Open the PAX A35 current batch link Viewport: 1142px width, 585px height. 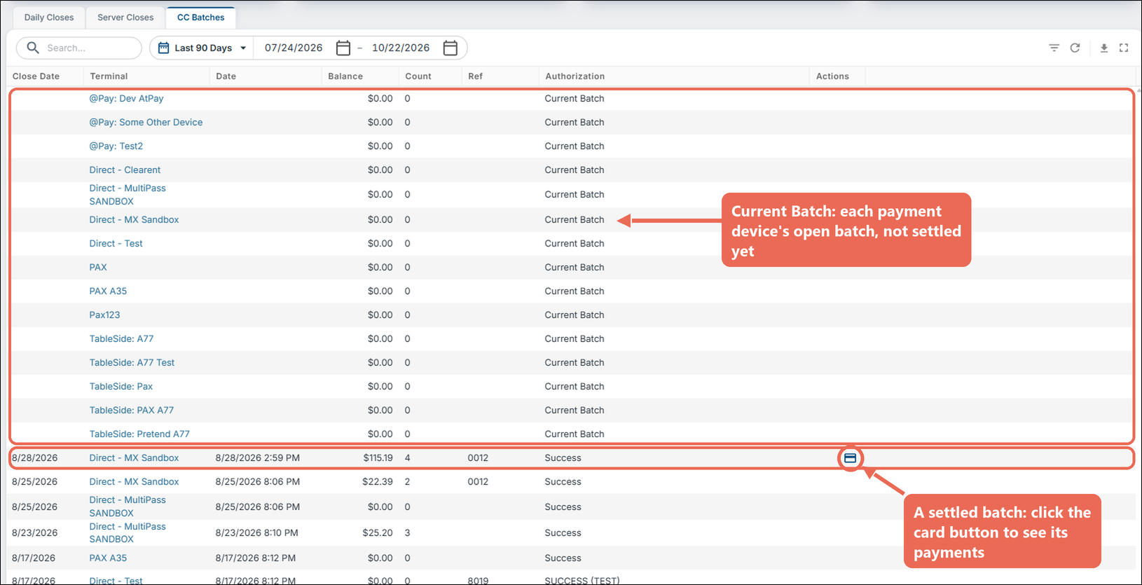(x=108, y=291)
